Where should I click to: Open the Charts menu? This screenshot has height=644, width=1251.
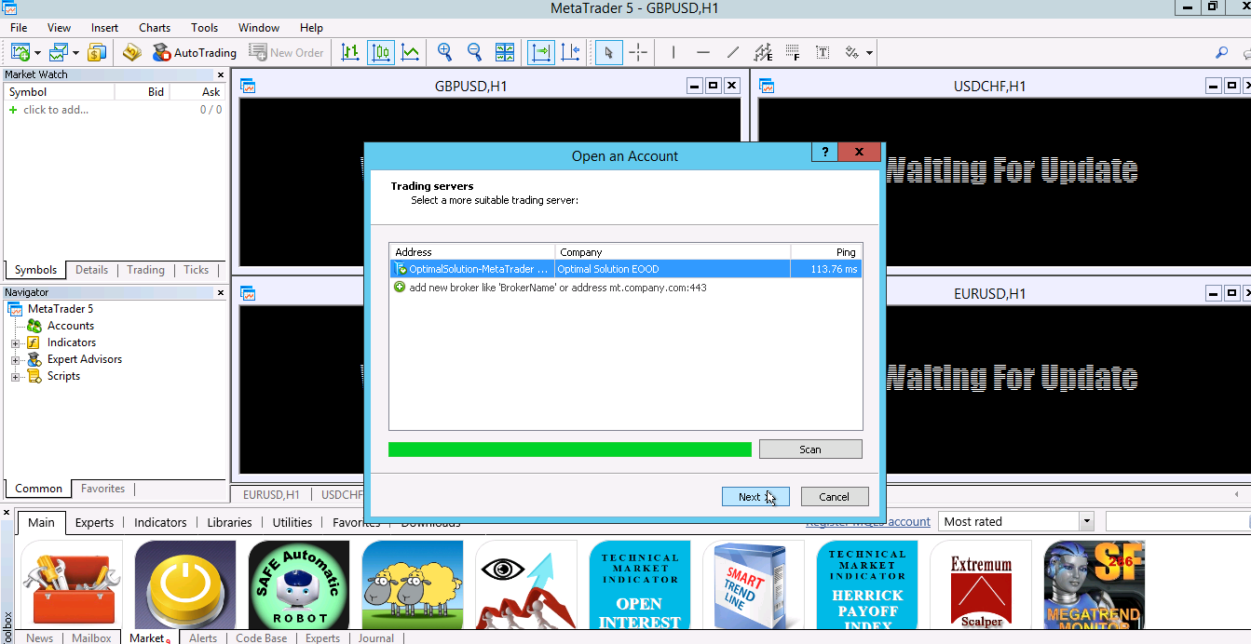(x=155, y=28)
